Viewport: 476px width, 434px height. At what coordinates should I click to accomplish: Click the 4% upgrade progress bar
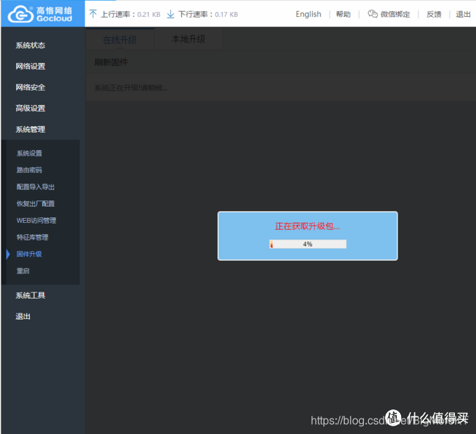308,244
